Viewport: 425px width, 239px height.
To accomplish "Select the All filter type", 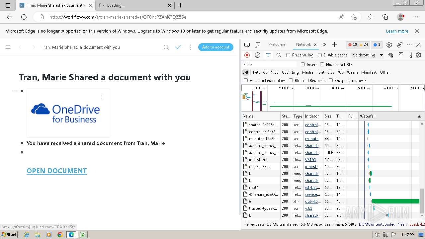I will pos(246,72).
